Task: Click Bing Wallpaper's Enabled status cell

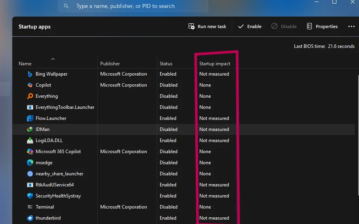Action: tap(168, 74)
